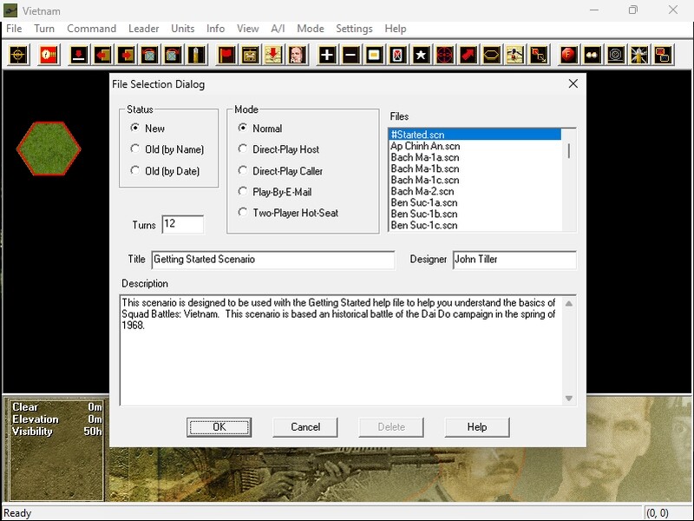Click the binoculars toolbar icon
The image size is (694, 521).
tap(593, 55)
